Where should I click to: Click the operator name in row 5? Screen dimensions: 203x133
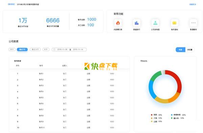click(65, 98)
